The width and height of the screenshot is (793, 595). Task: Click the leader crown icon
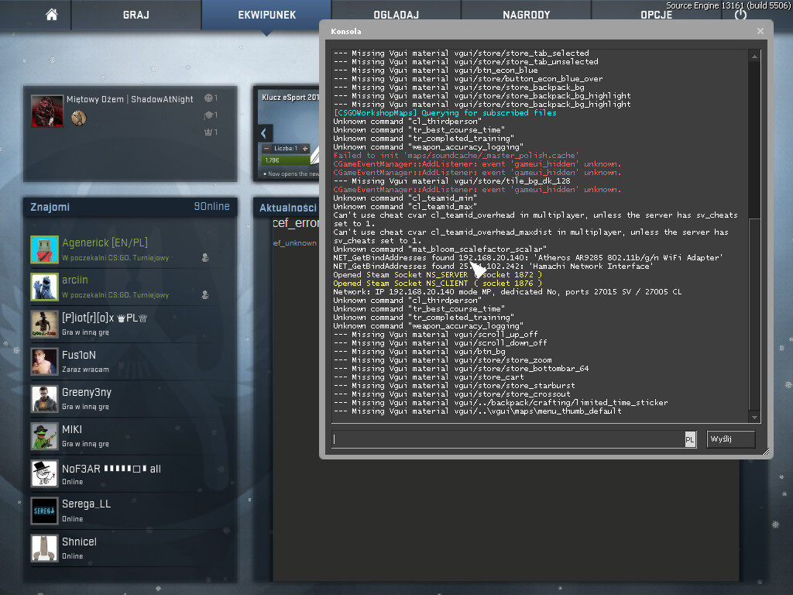tap(208, 132)
